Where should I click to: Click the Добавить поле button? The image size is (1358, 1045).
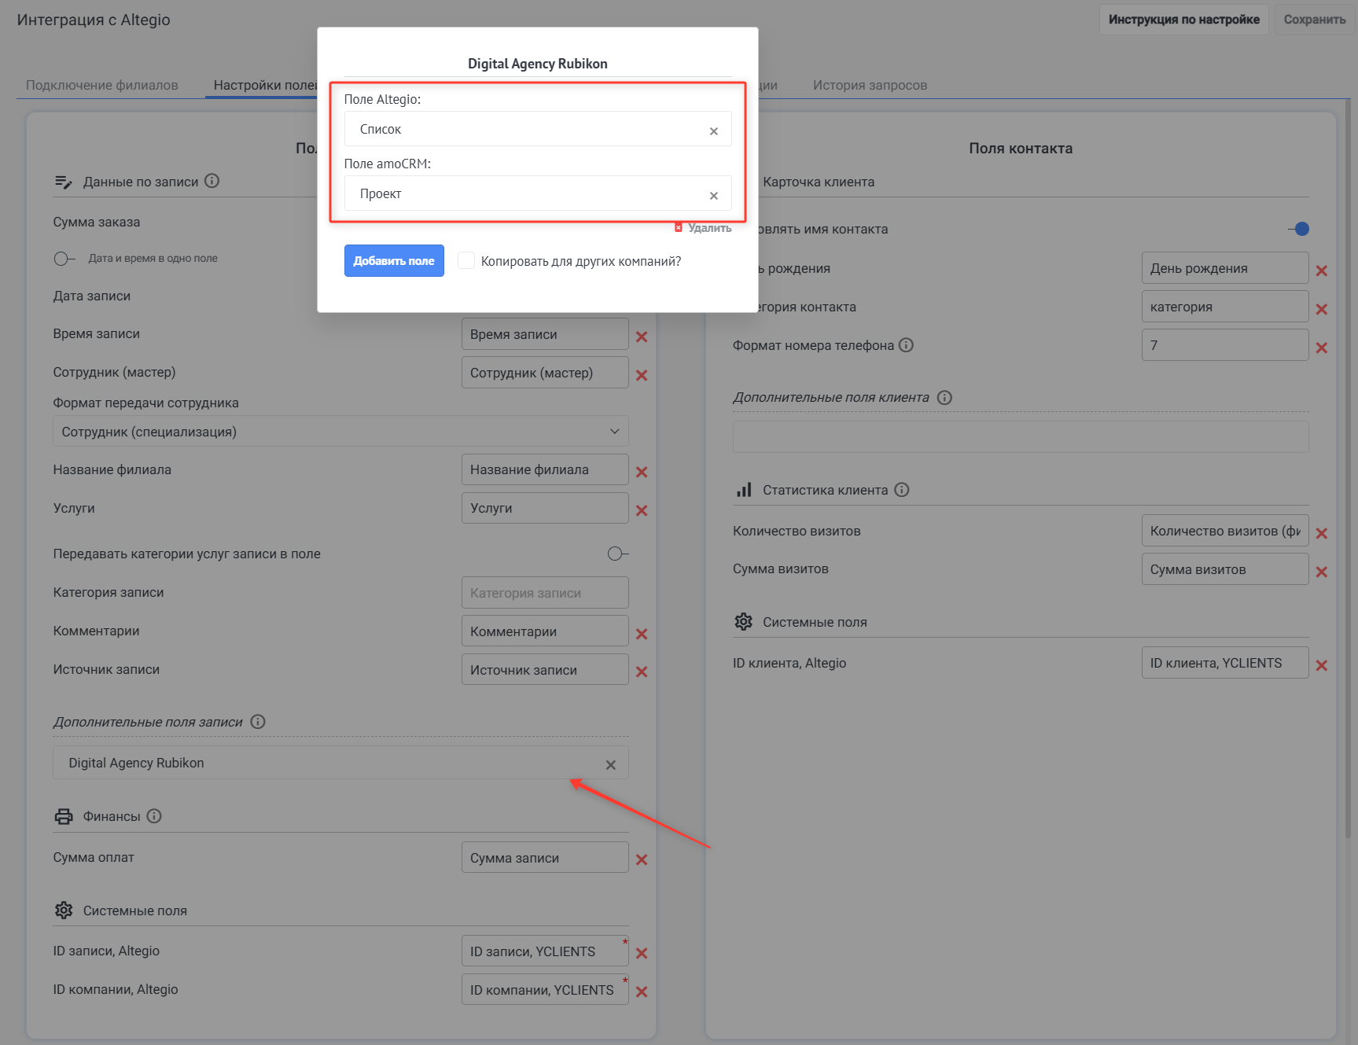[x=394, y=261]
